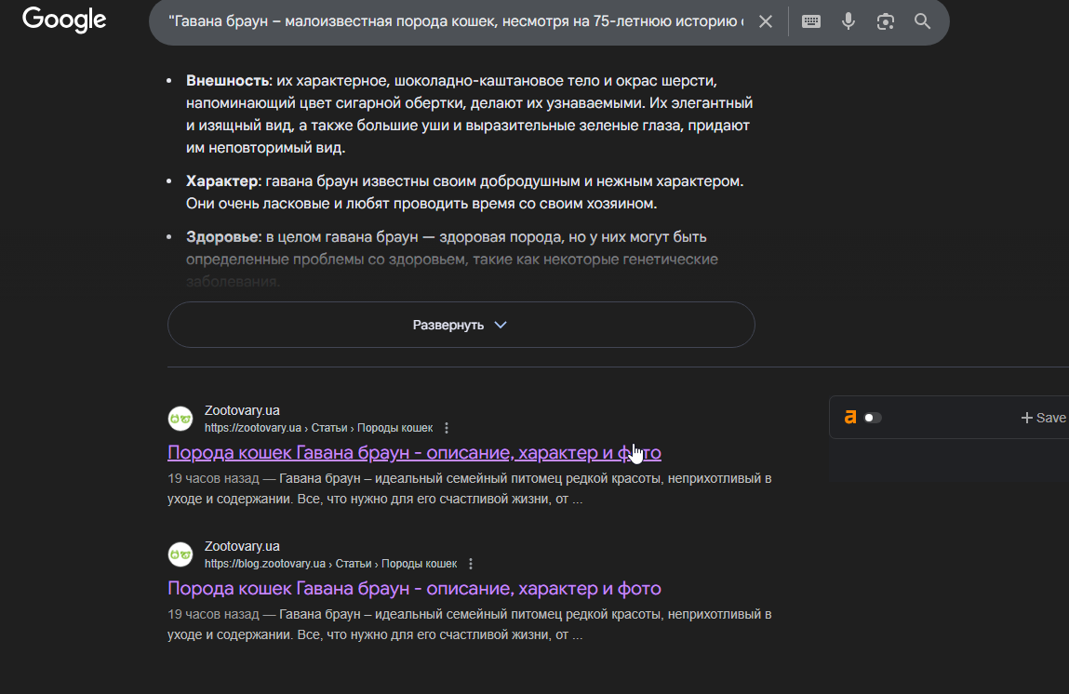The height and width of the screenshot is (694, 1069).
Task: Open more options for zootovary.ua result
Action: click(447, 428)
